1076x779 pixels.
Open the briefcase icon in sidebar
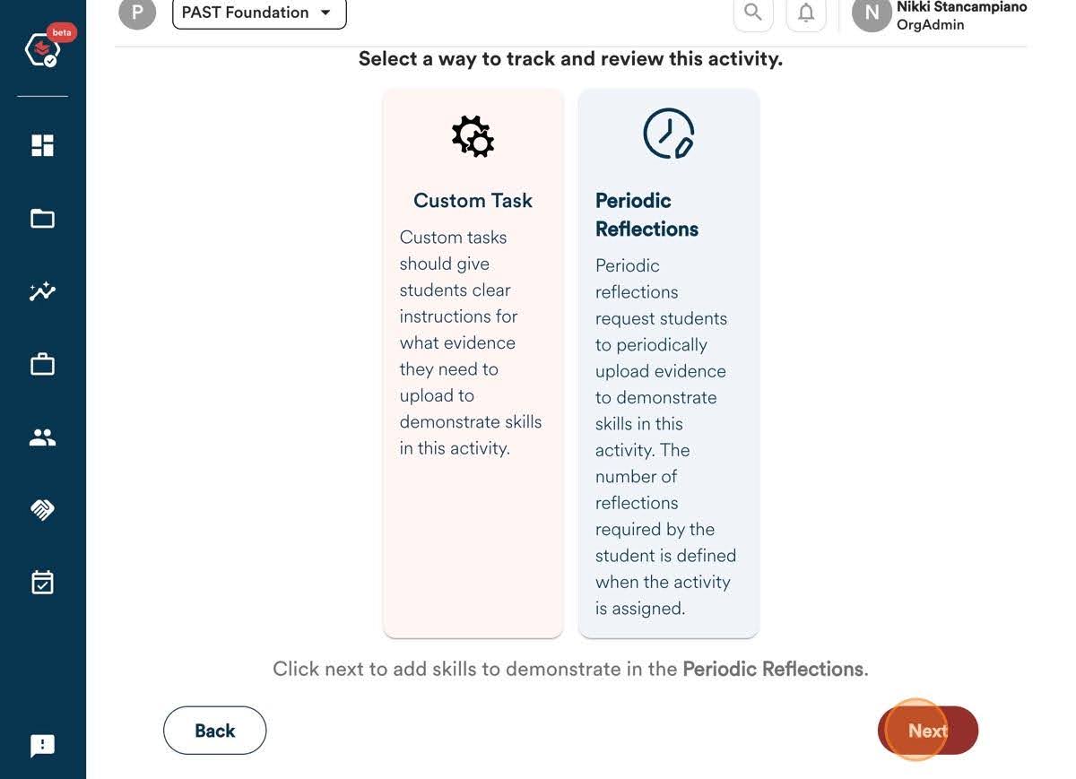43,364
